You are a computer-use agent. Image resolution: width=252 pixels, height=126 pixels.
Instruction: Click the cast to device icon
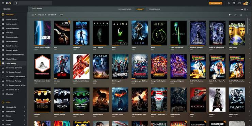(x=239, y=3)
